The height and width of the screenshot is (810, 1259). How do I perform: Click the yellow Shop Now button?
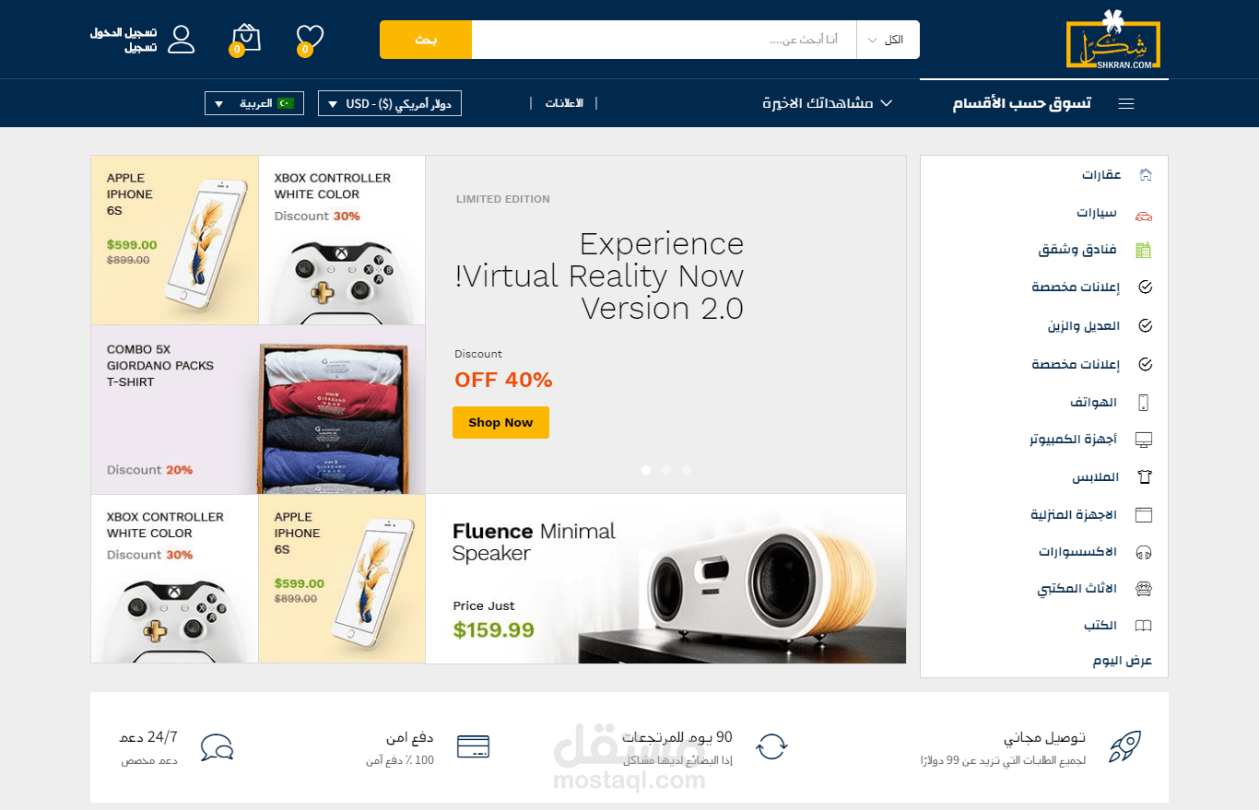(500, 422)
